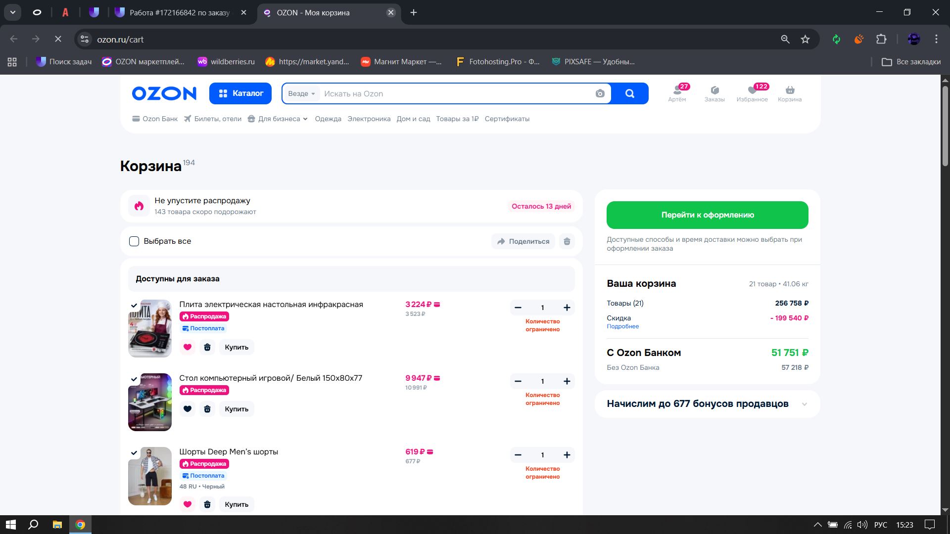Screen dimensions: 950x534
Task: Open Артём profile icon
Action: tap(677, 90)
